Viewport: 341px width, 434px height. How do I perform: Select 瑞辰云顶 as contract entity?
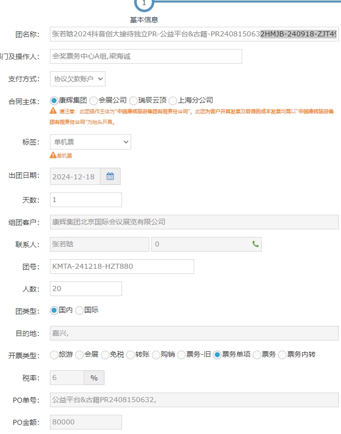coord(134,101)
